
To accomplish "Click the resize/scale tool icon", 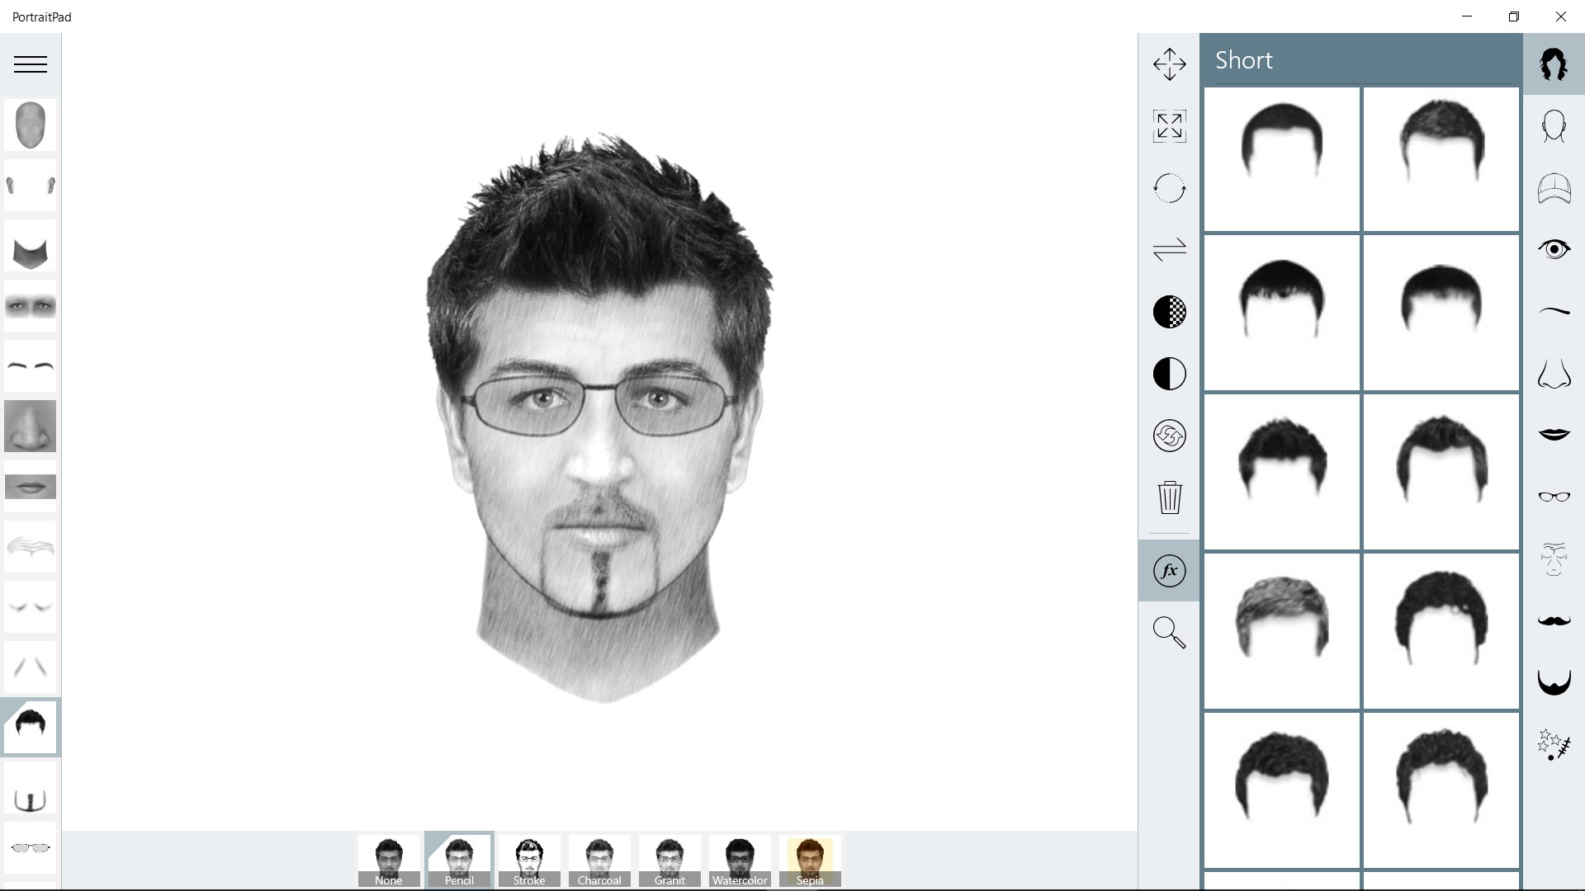I will 1169,126.
